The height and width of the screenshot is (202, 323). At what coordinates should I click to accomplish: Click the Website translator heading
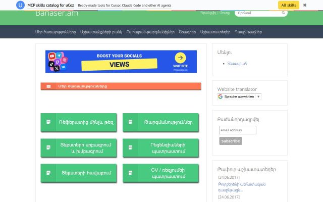(237, 89)
